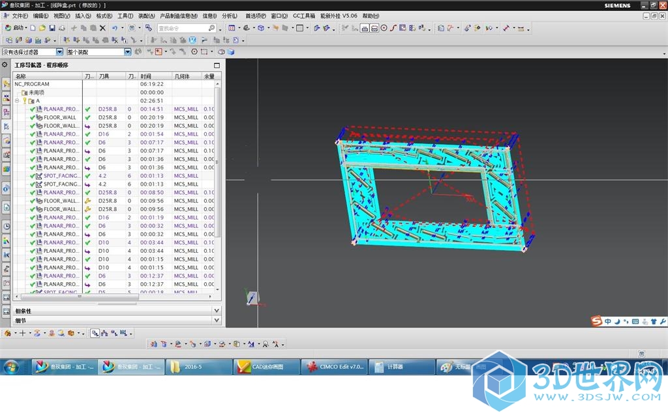668x417 pixels.
Task: Open 2016-5 folder from the taskbar
Action: tap(200, 367)
